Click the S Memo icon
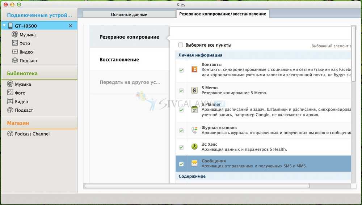 click(194, 90)
